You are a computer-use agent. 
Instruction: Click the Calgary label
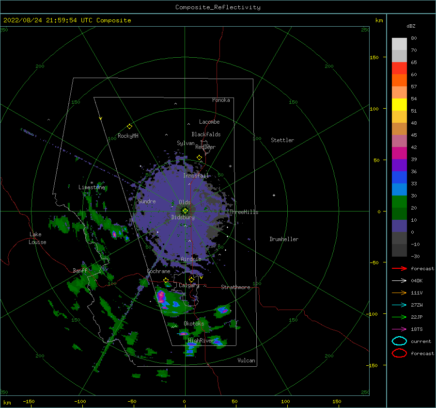point(189,285)
